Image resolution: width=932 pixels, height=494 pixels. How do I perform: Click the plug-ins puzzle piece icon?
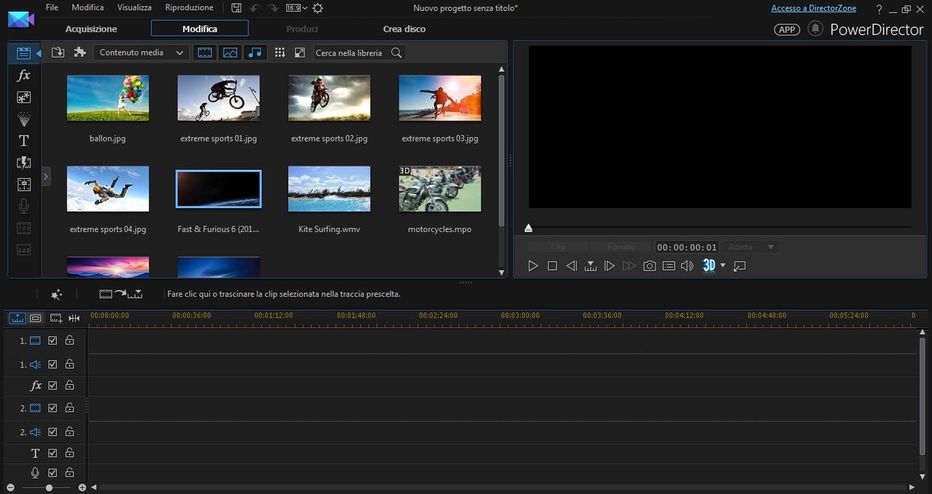[x=80, y=52]
